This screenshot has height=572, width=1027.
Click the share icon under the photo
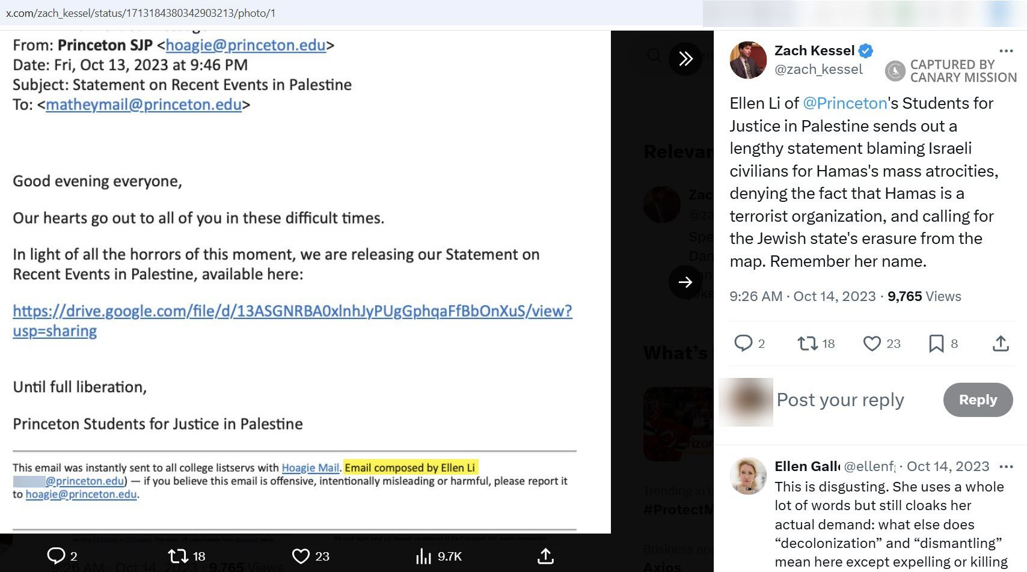(x=545, y=556)
